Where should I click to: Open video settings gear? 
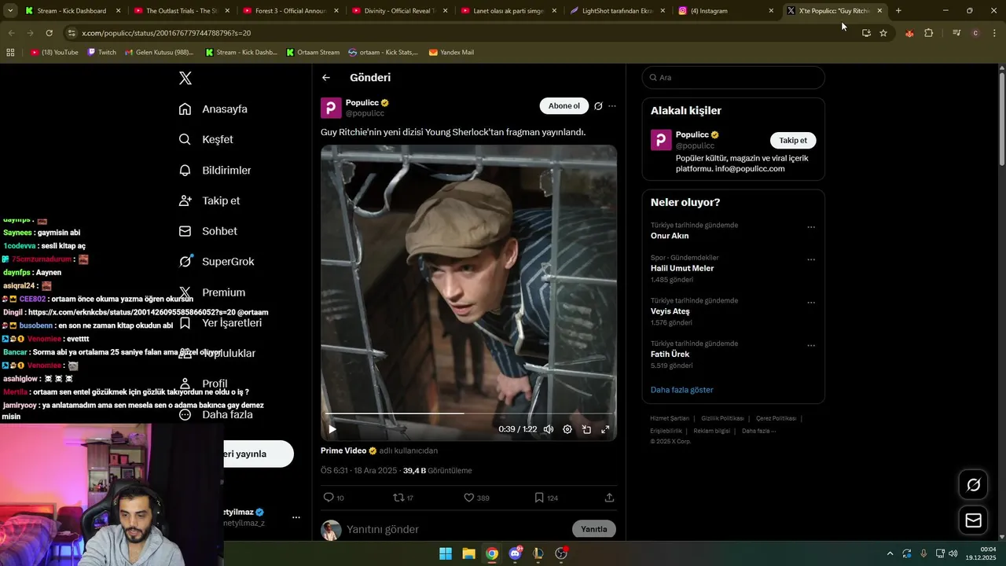coord(567,429)
